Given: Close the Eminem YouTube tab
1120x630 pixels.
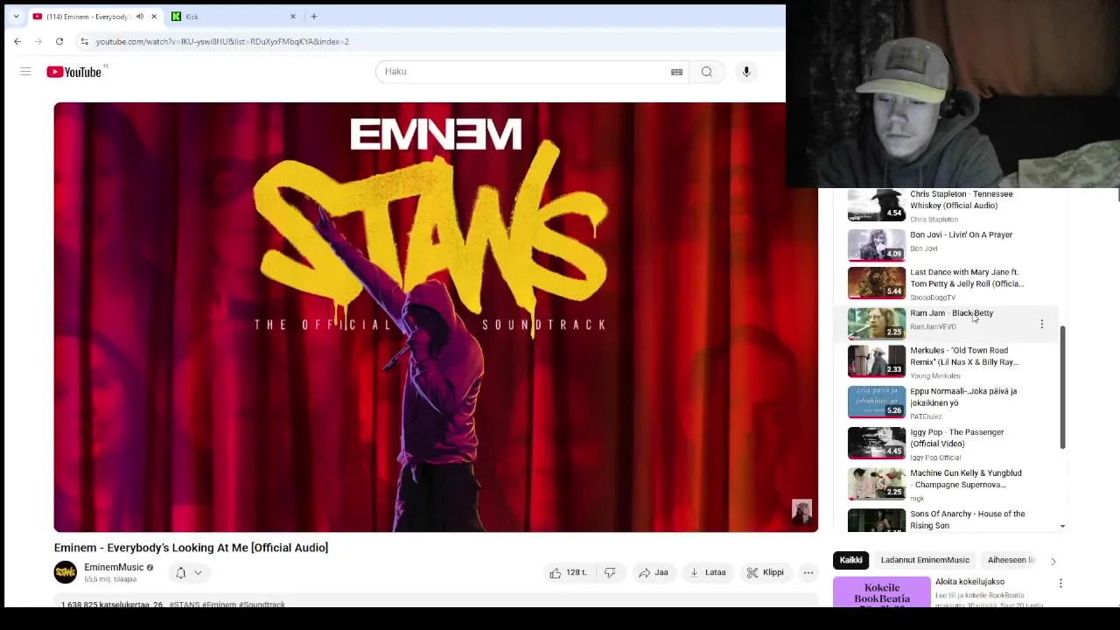Looking at the screenshot, I should coord(154,17).
